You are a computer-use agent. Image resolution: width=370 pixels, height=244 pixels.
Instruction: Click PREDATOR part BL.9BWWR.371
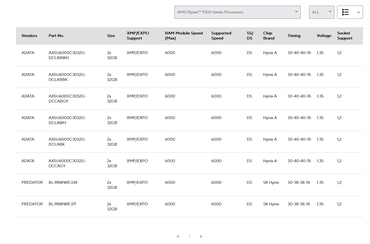[62, 204]
